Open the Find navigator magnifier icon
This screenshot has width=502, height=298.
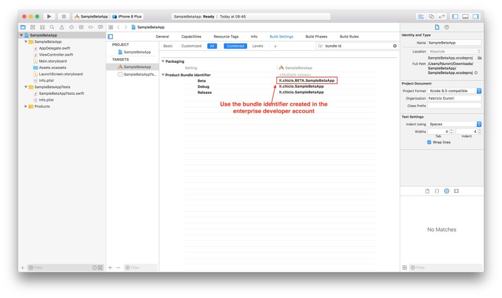tap(52, 27)
